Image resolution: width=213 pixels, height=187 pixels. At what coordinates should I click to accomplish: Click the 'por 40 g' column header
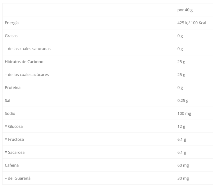pyautogui.click(x=185, y=10)
